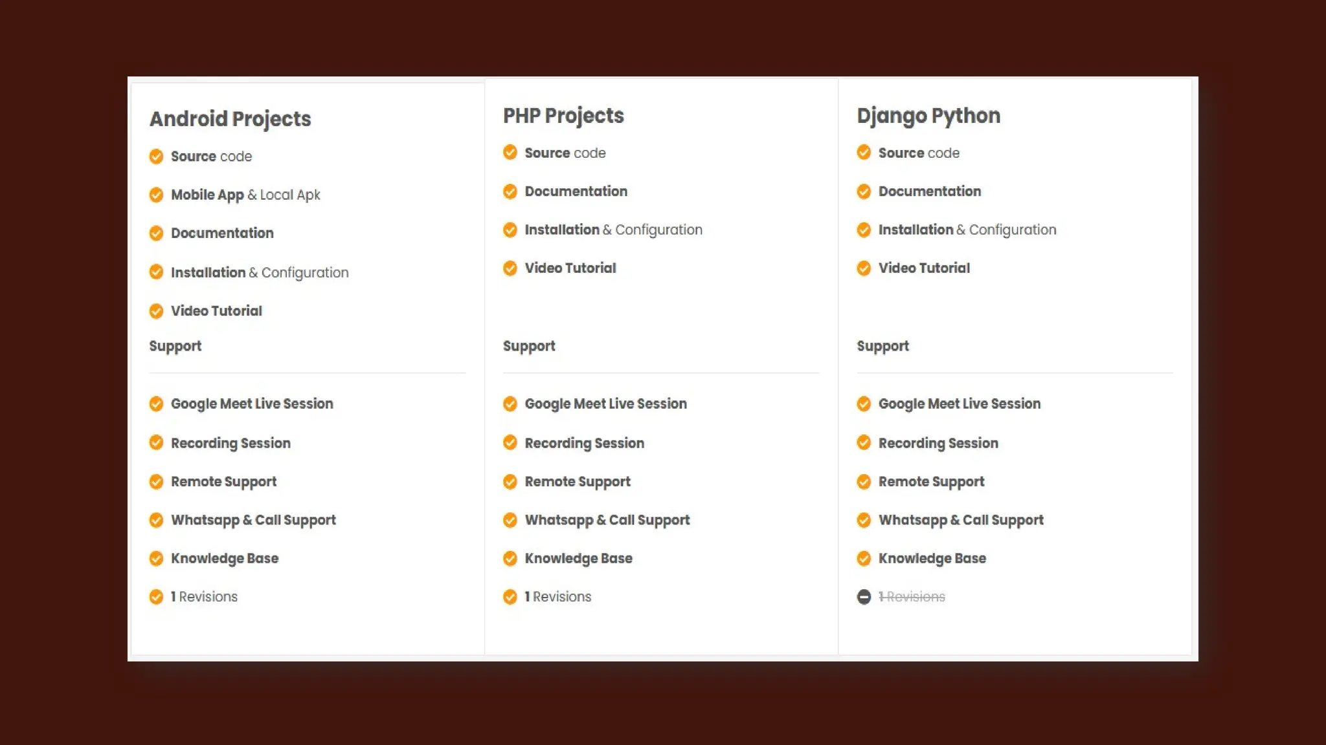The height and width of the screenshot is (745, 1326).
Task: Click PHP Whatsapp & Call Support check icon
Action: [510, 520]
